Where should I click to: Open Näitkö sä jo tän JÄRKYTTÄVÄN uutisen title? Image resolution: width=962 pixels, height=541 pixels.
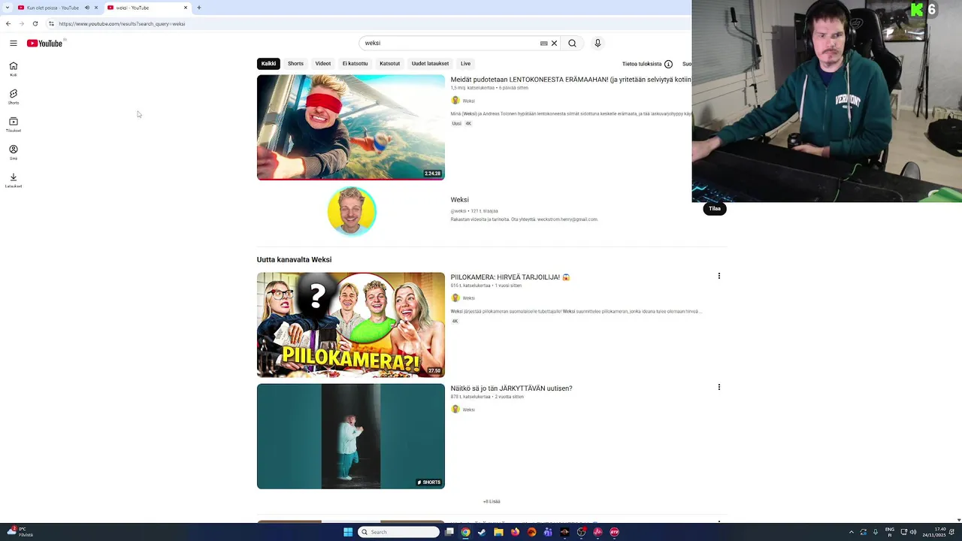tap(511, 388)
